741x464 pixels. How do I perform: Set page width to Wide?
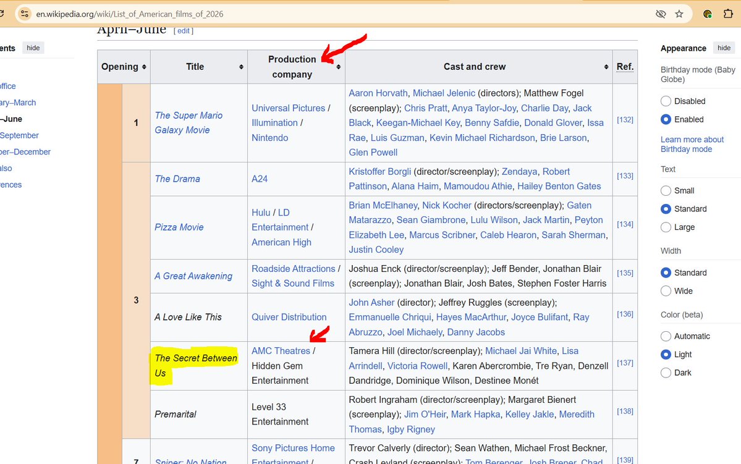pyautogui.click(x=666, y=291)
